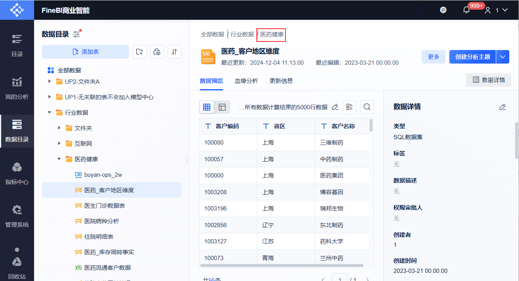
Task: Click the round switch icon beside the bell
Action: click(x=443, y=10)
